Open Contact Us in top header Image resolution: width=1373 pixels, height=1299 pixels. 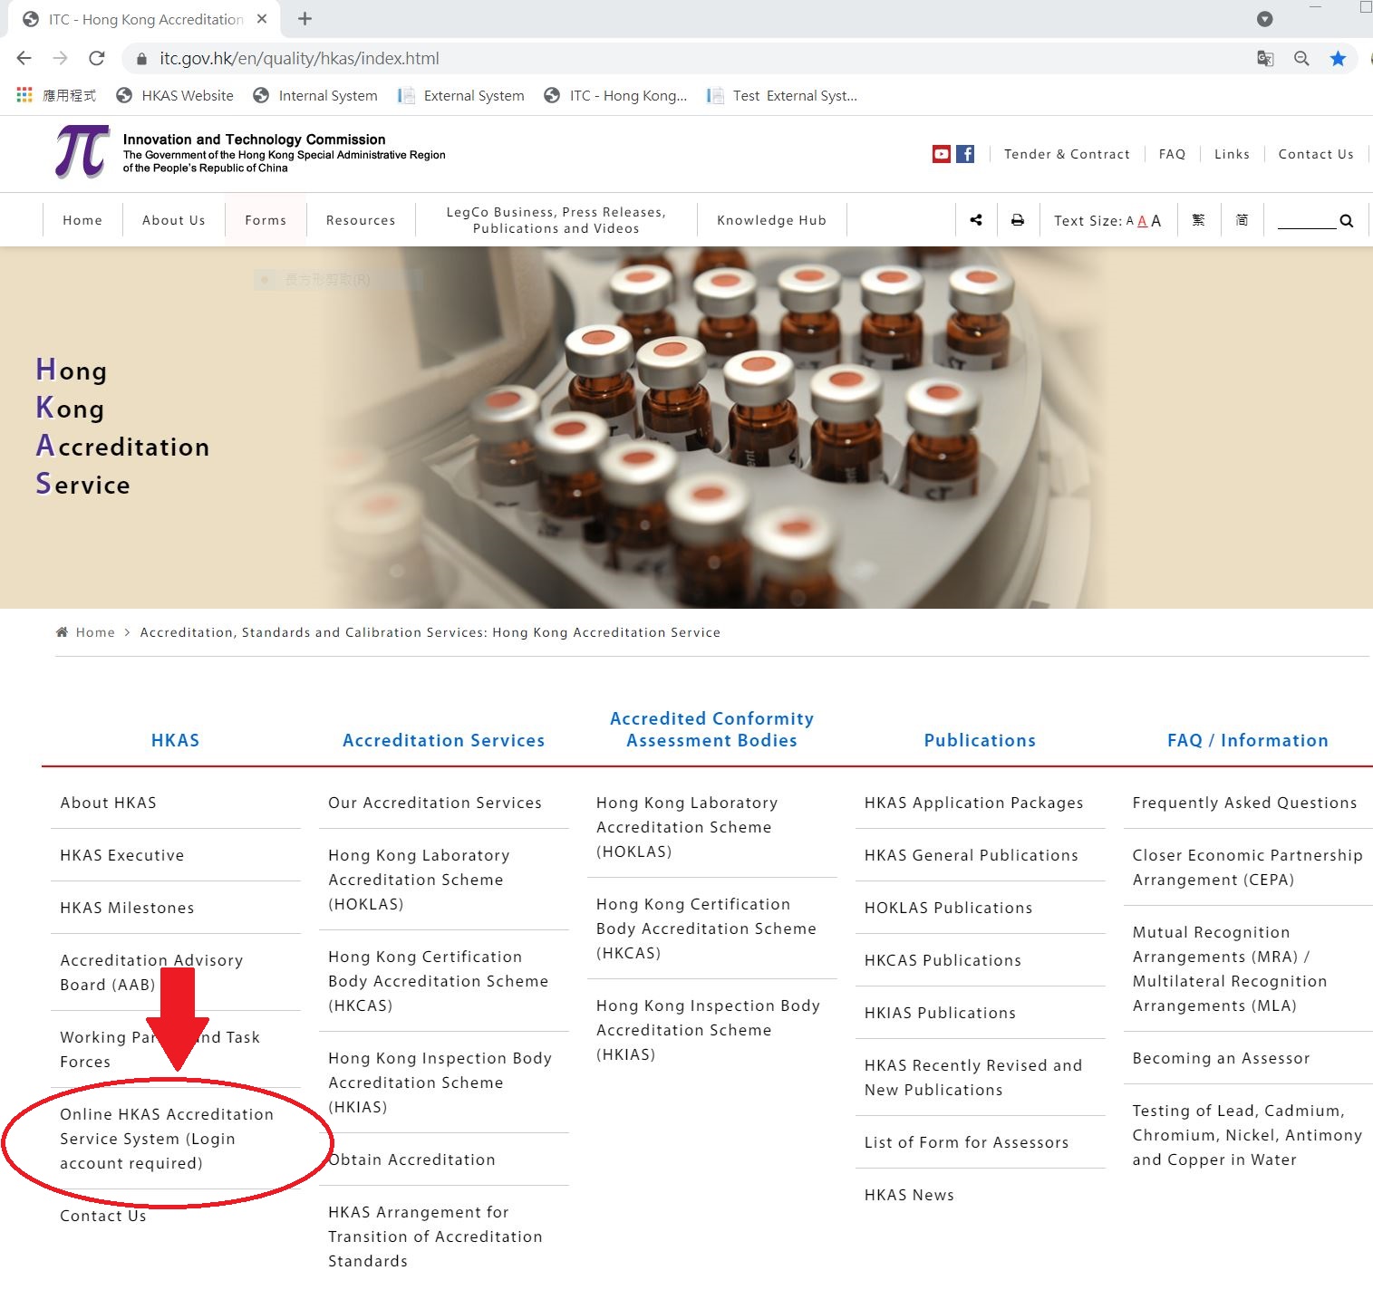click(x=1316, y=154)
